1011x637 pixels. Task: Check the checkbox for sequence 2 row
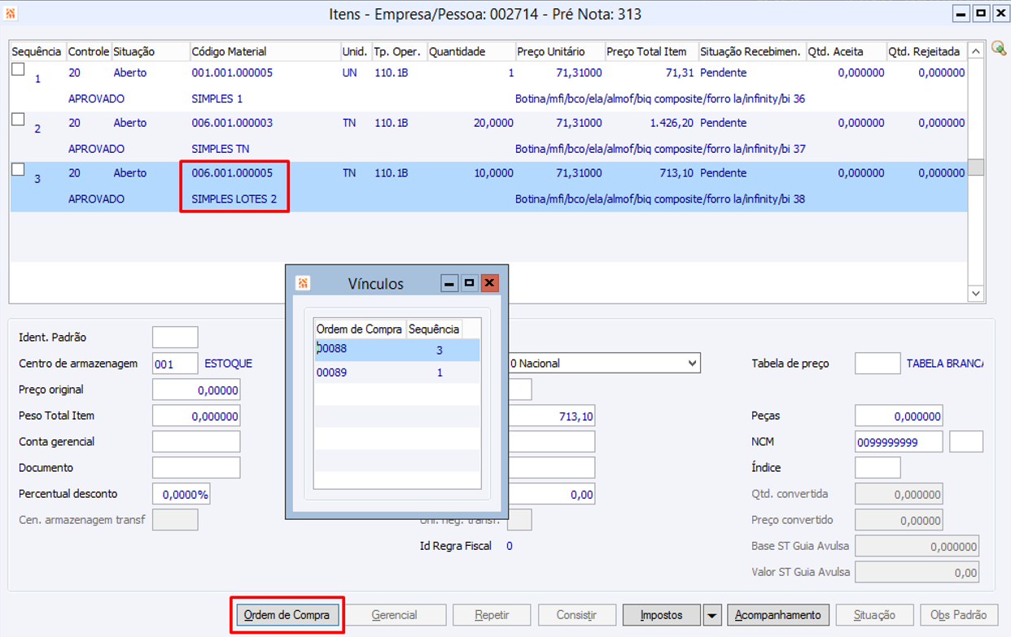point(18,120)
